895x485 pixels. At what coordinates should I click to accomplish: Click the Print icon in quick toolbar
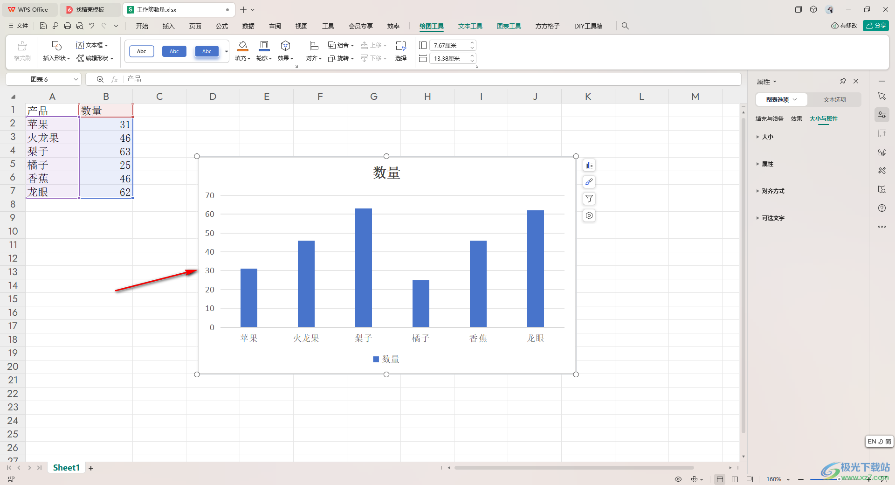(x=68, y=26)
